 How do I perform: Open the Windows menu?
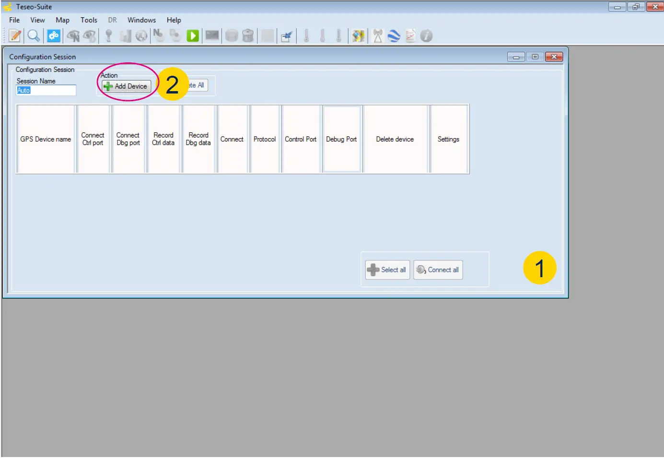(x=141, y=20)
